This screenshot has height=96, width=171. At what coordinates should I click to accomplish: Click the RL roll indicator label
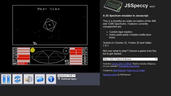pyautogui.click(x=85, y=51)
